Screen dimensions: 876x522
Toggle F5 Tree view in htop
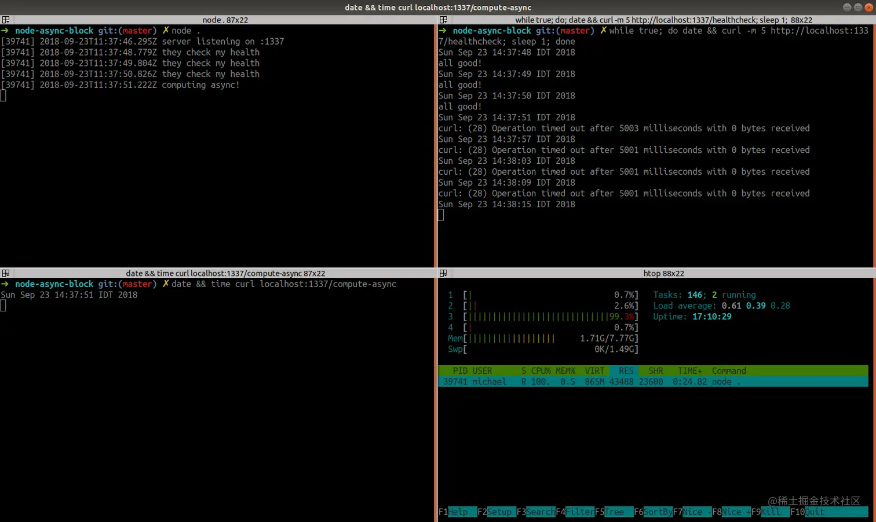pyautogui.click(x=614, y=512)
